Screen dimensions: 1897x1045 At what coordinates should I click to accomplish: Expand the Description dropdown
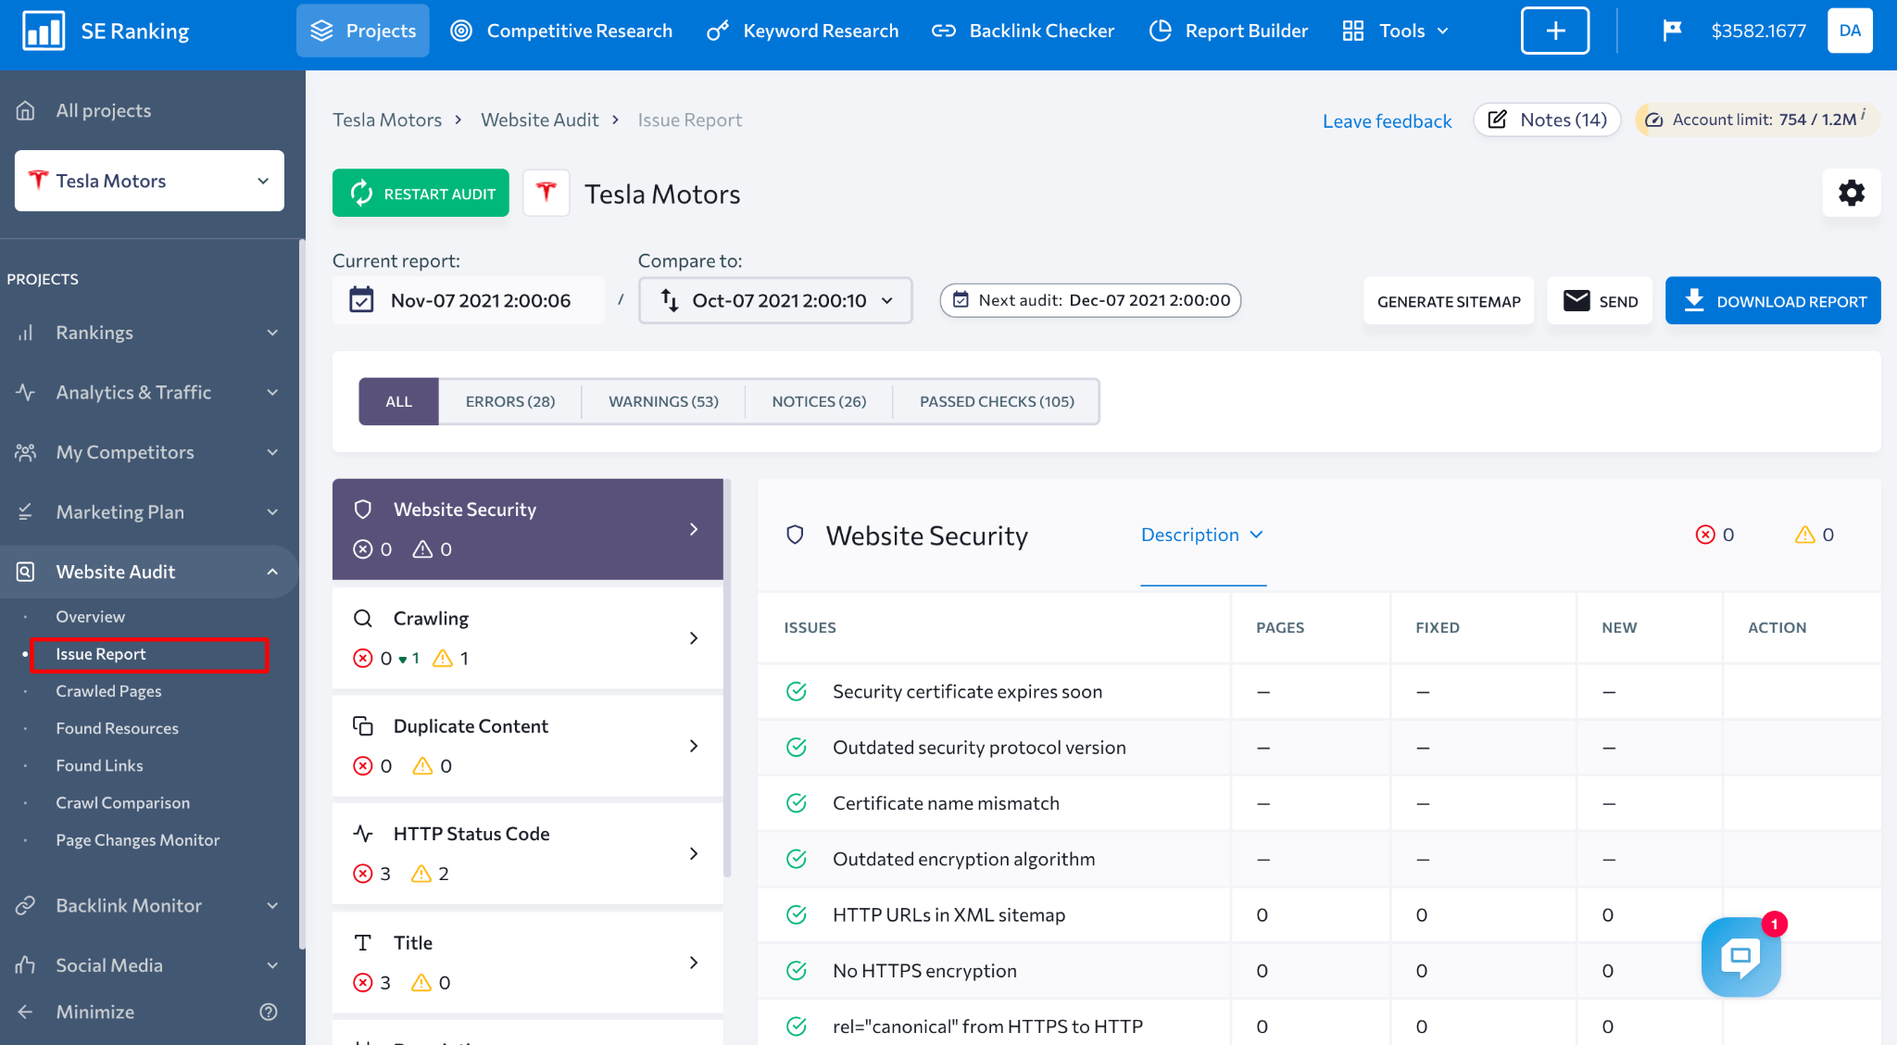point(1202,535)
